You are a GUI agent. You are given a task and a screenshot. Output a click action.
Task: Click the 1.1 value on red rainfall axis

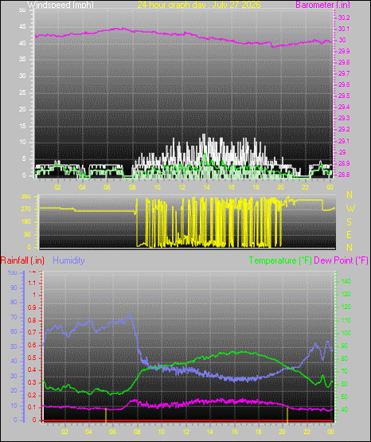(x=32, y=283)
